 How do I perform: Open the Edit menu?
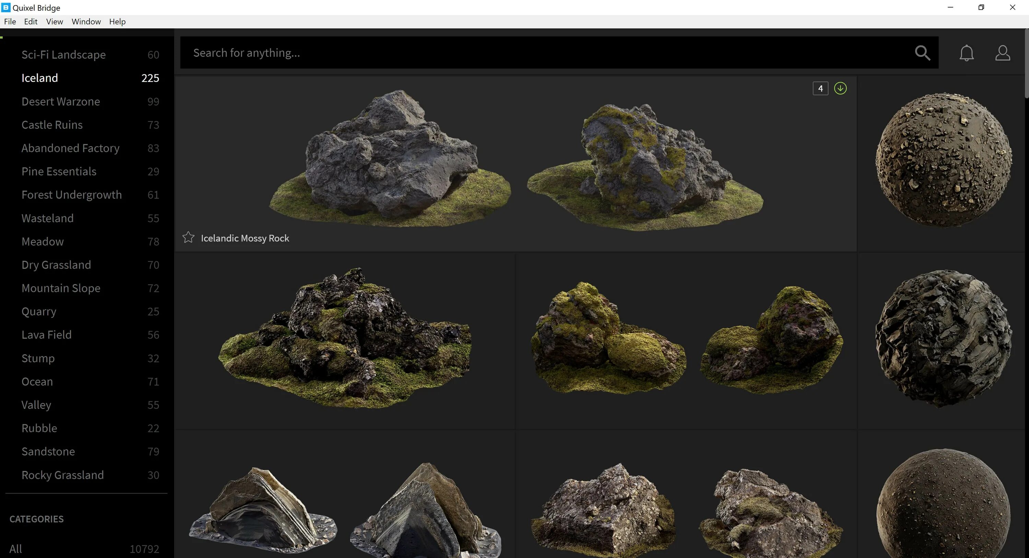point(31,22)
